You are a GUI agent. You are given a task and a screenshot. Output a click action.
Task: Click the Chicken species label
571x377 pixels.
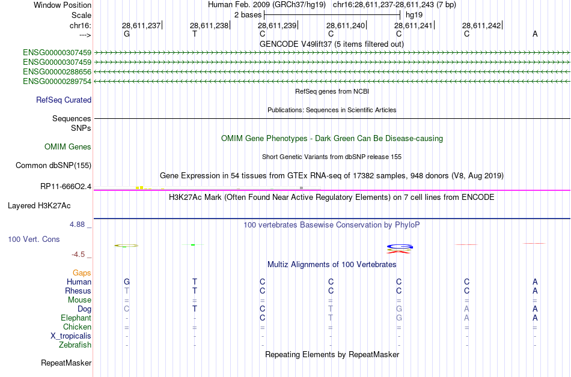coord(77,327)
